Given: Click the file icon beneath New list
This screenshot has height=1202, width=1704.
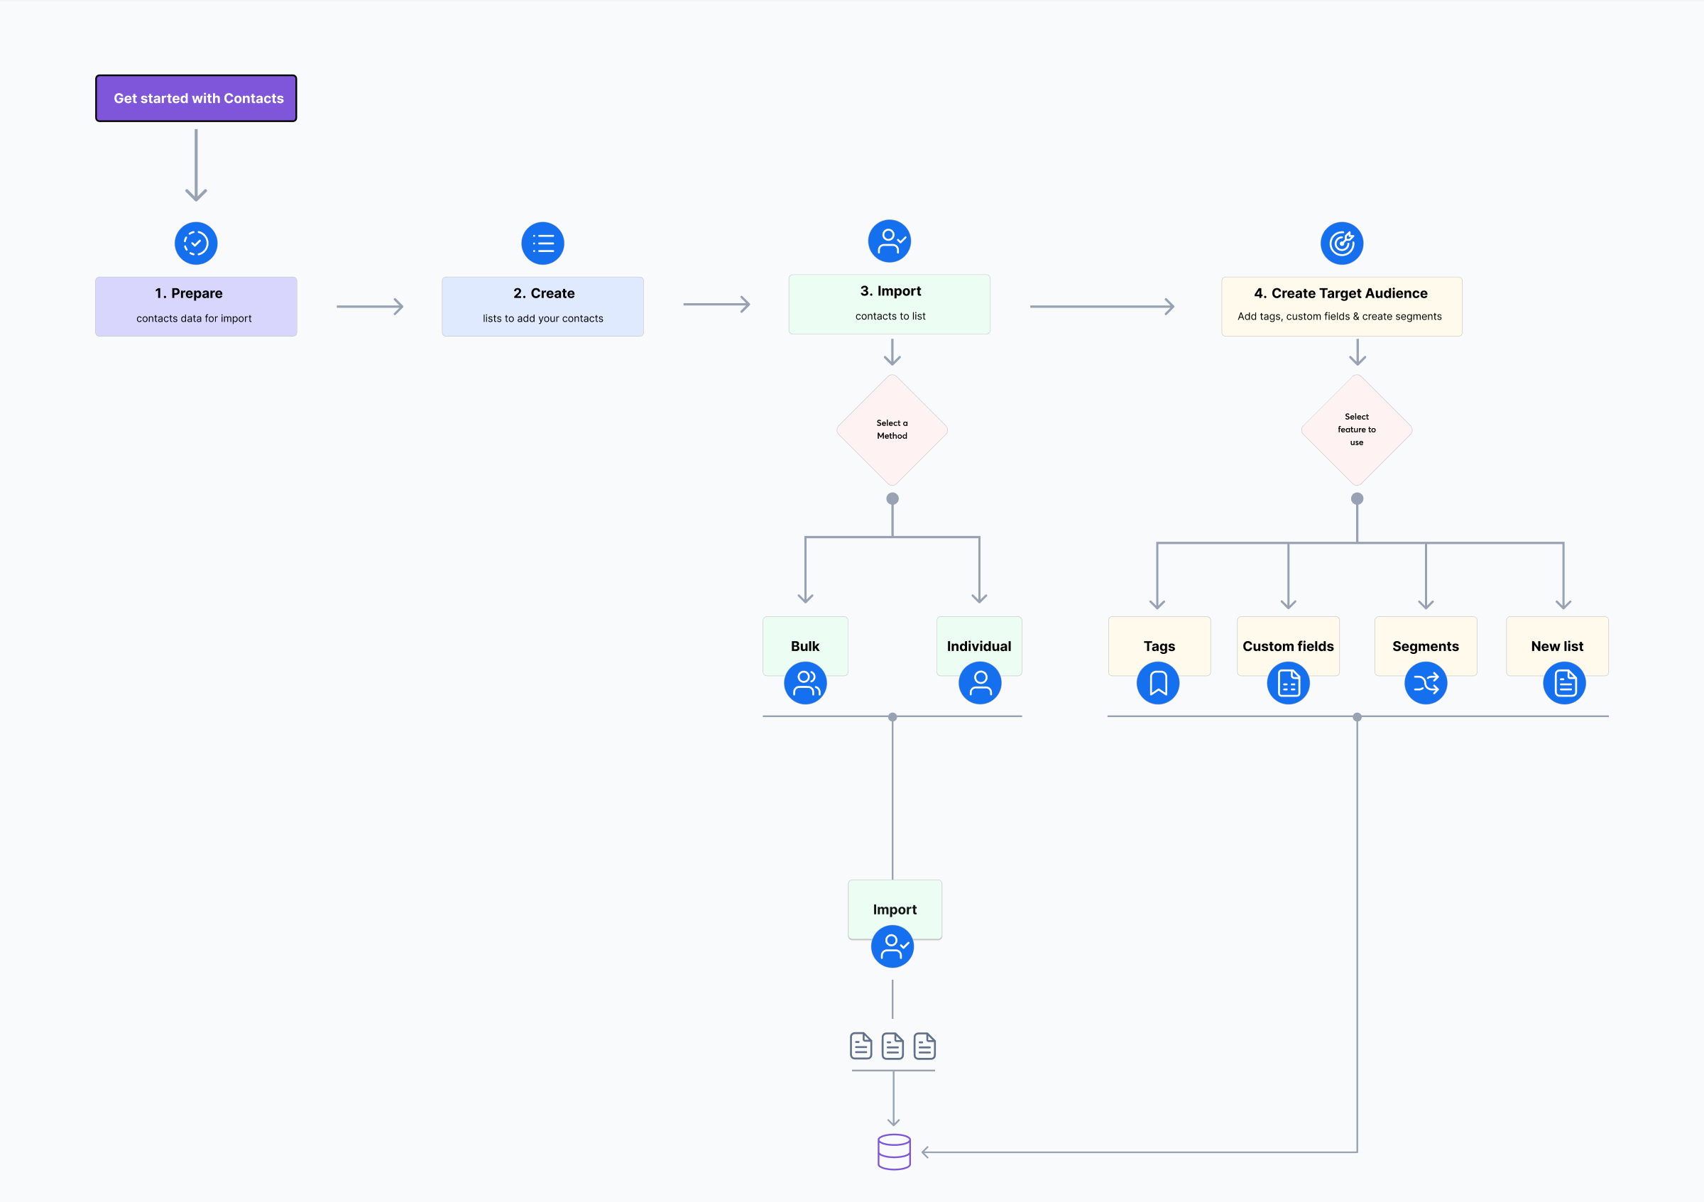Looking at the screenshot, I should click(1564, 682).
